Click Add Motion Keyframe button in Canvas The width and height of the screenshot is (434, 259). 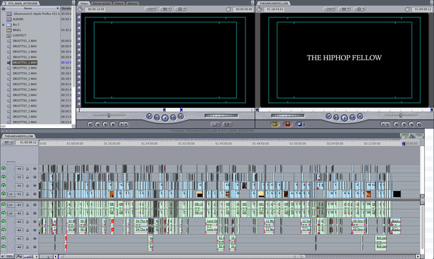pos(404,125)
